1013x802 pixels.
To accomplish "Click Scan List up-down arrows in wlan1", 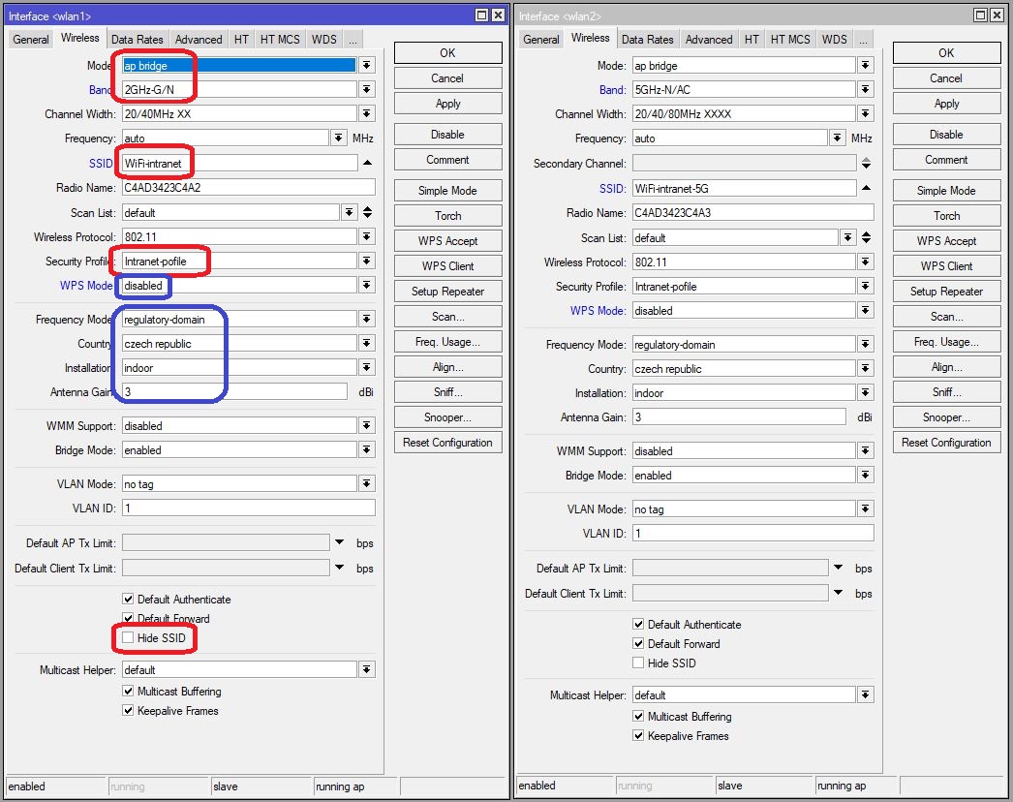I will (367, 212).
